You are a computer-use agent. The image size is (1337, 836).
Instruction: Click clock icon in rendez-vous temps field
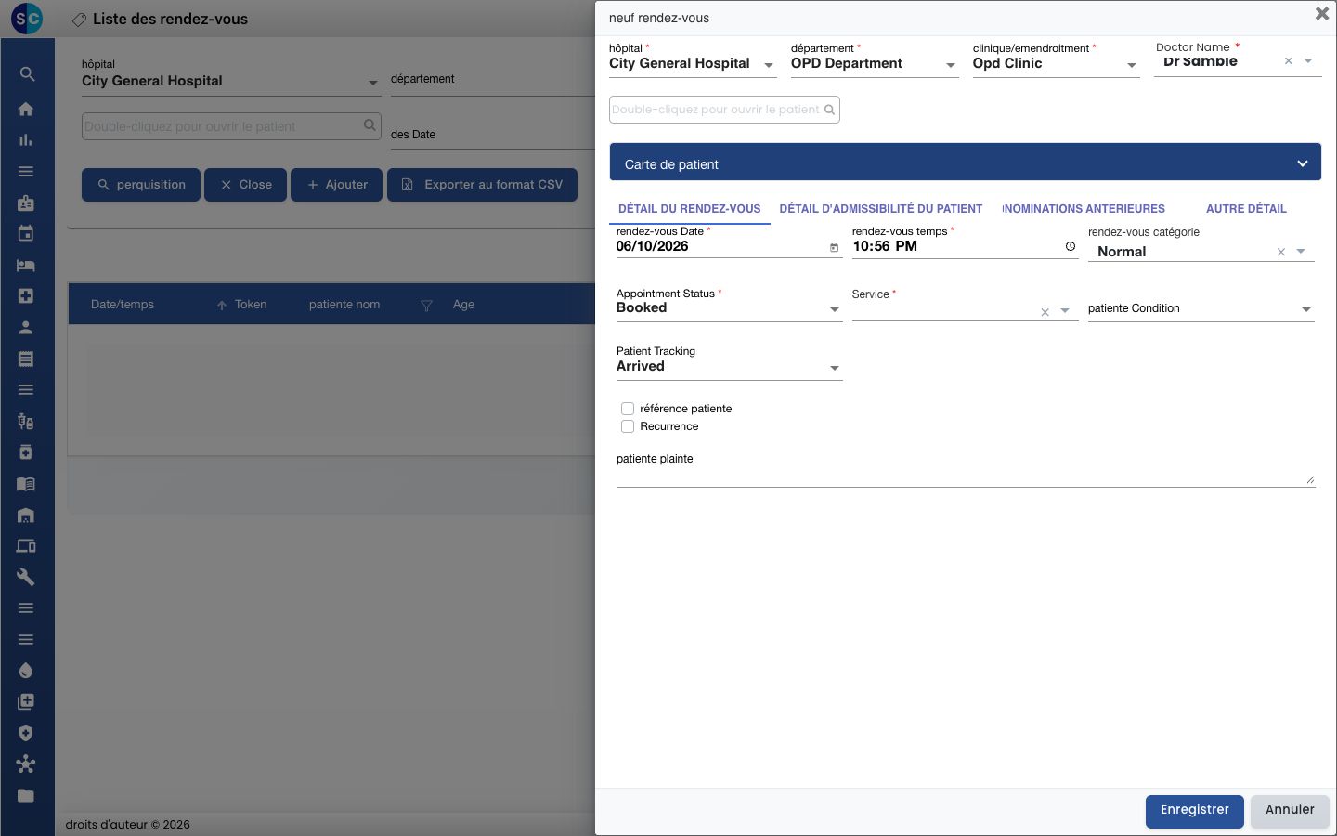(x=1071, y=246)
